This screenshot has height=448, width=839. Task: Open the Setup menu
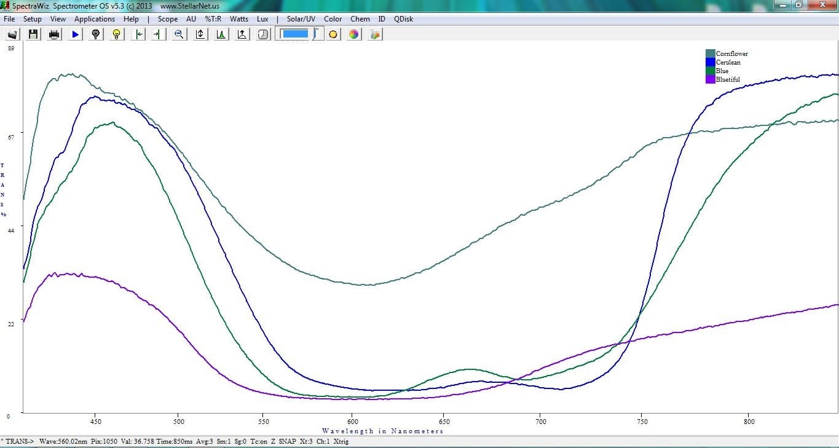point(33,19)
